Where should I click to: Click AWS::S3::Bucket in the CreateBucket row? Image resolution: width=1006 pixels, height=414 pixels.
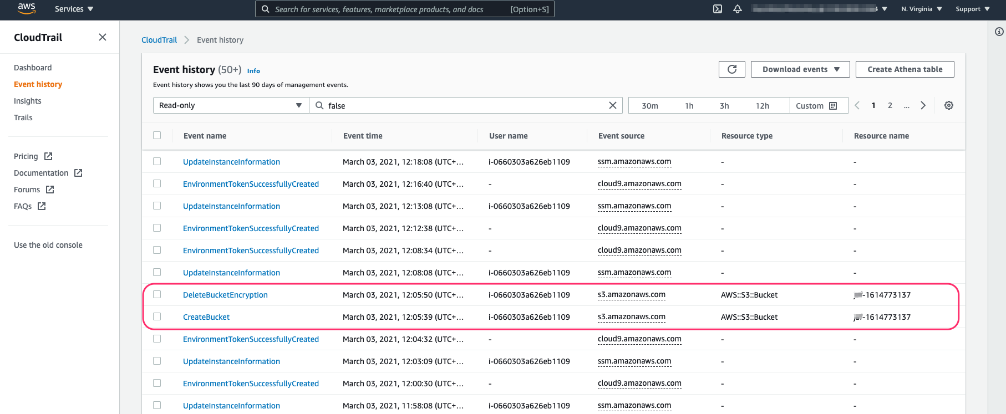click(x=749, y=317)
